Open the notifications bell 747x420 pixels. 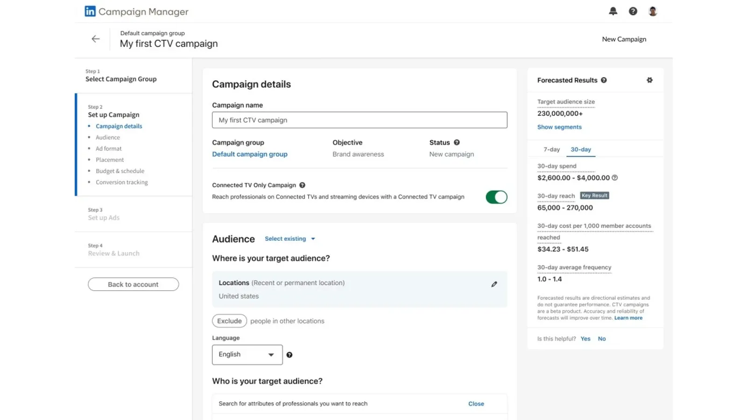click(x=613, y=11)
